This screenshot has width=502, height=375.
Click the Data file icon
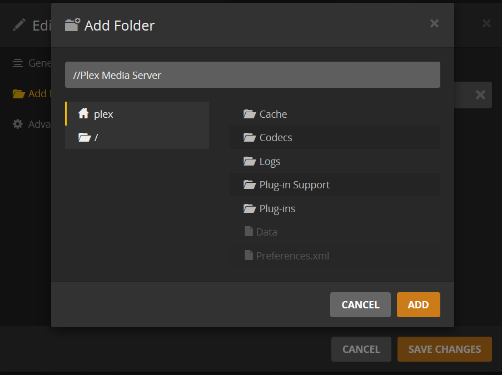[248, 232]
